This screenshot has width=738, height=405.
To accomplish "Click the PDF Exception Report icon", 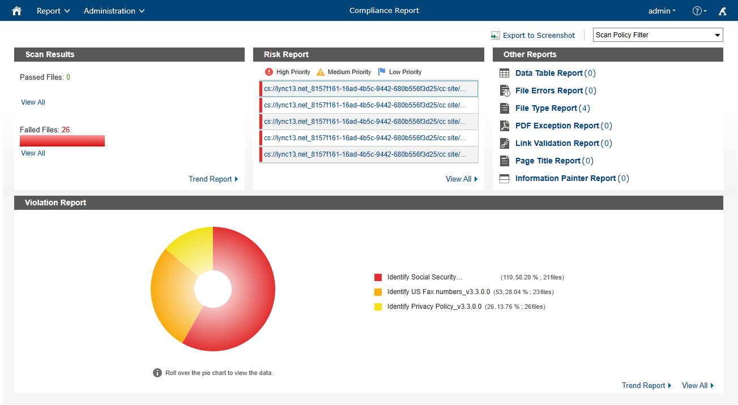I will click(x=505, y=126).
